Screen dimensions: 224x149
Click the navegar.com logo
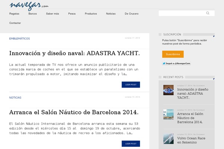tap(29, 6)
